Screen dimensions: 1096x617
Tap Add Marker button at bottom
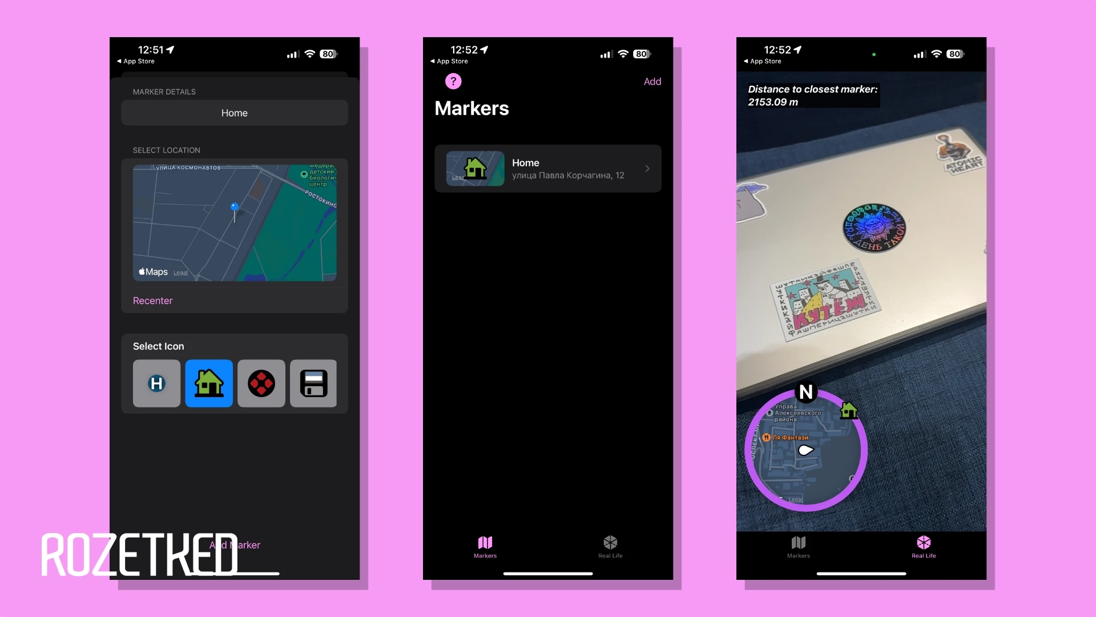pyautogui.click(x=234, y=544)
